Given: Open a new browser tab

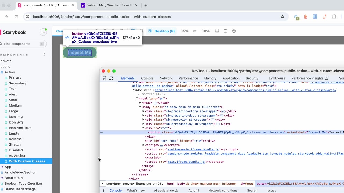Looking at the screenshot, I should click(146, 5).
